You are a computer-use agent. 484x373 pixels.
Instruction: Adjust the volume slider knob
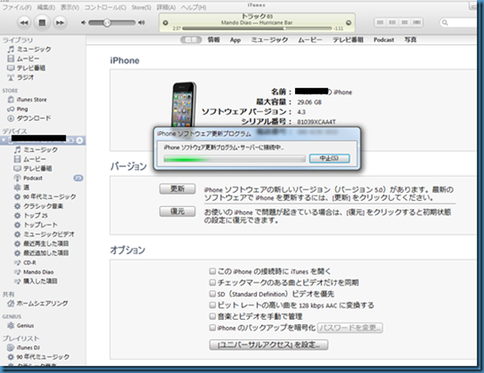(x=107, y=23)
